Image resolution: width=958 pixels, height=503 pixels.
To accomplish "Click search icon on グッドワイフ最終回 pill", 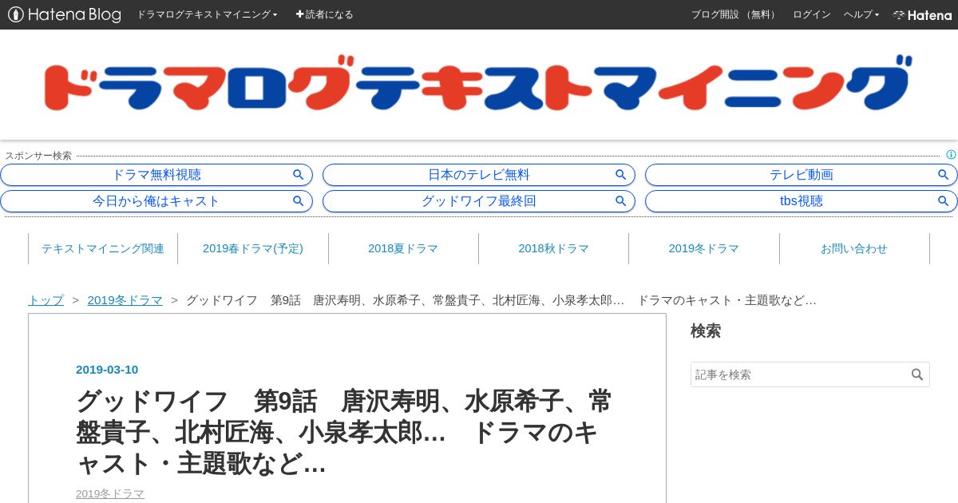I will pos(621,201).
